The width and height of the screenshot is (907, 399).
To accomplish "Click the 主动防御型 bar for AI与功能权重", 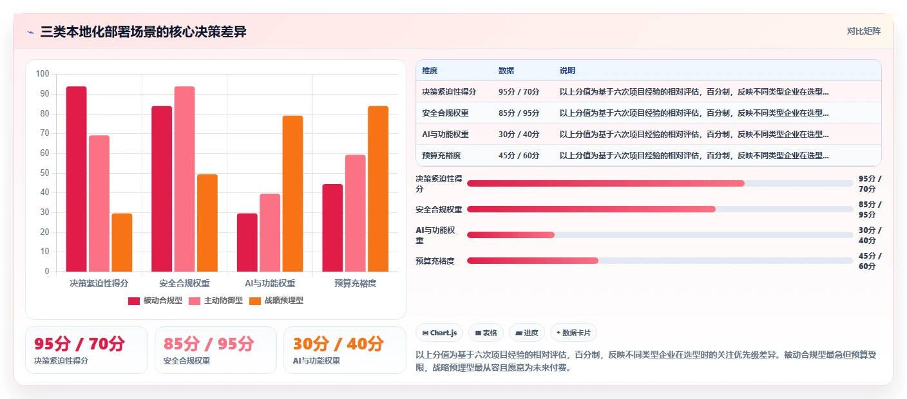I will coord(270,232).
